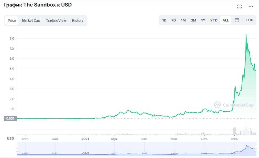Switch to the 1M time range
The width and height of the screenshot is (259, 158).
pyautogui.click(x=183, y=20)
